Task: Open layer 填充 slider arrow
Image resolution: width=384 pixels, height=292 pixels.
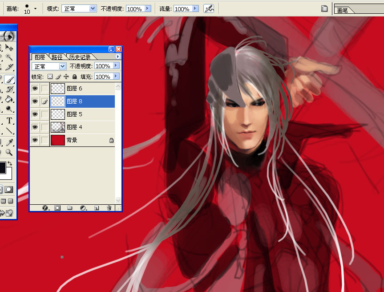Action: click(116, 76)
